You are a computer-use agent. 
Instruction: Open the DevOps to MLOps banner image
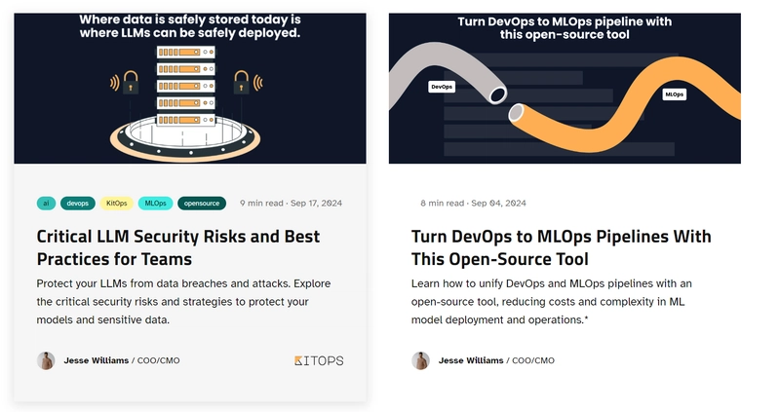(564, 88)
